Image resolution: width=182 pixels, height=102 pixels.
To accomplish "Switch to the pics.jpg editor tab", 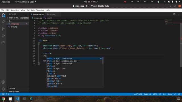I will pyautogui.click(x=52, y=14).
